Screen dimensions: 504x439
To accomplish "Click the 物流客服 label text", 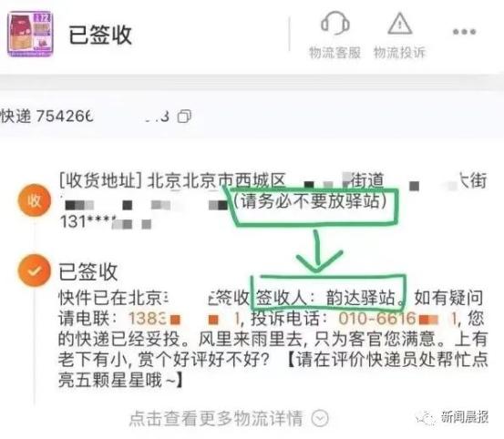I will (x=334, y=53).
